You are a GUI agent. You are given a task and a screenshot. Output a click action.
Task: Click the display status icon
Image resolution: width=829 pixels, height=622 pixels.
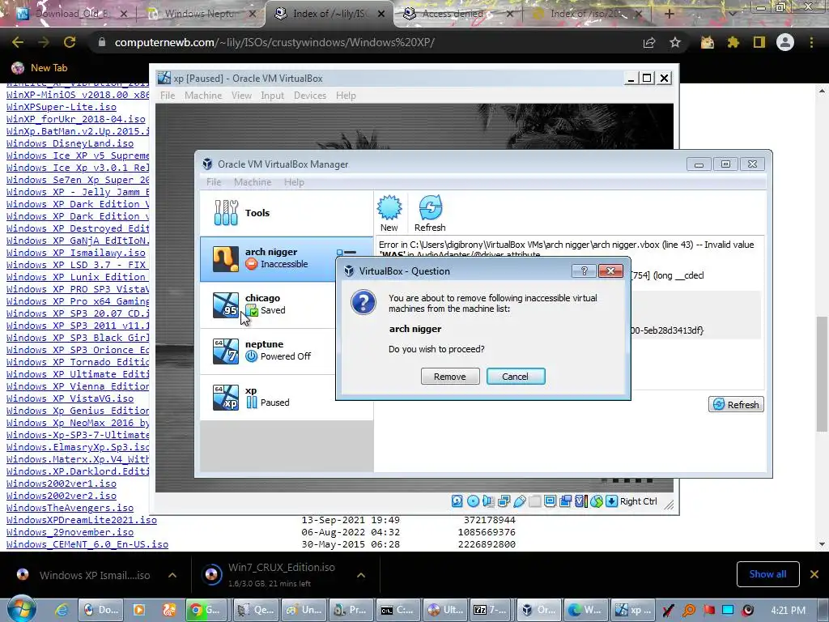(x=550, y=501)
